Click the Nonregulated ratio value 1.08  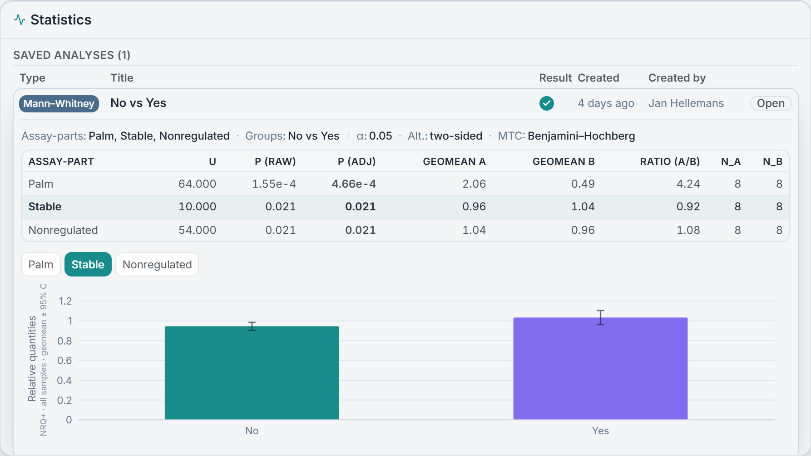(x=688, y=230)
